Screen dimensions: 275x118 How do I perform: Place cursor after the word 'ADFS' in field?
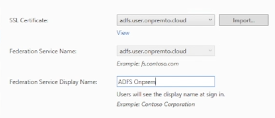coord(133,82)
